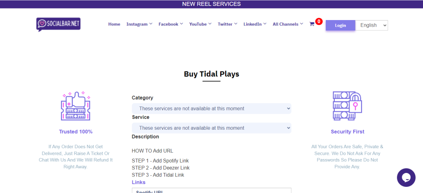Open the live chat bubble

coord(406,178)
